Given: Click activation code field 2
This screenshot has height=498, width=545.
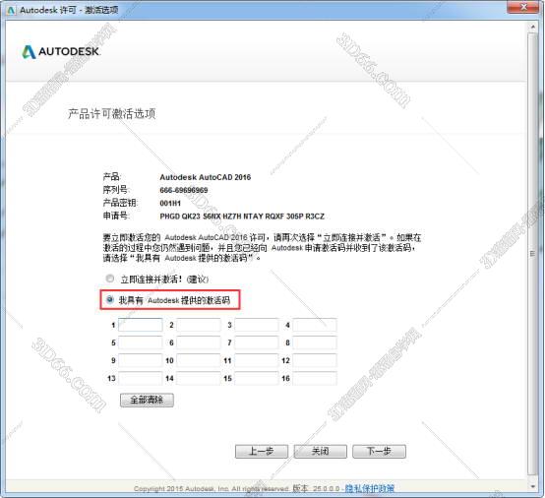Looking at the screenshot, I should (x=199, y=325).
